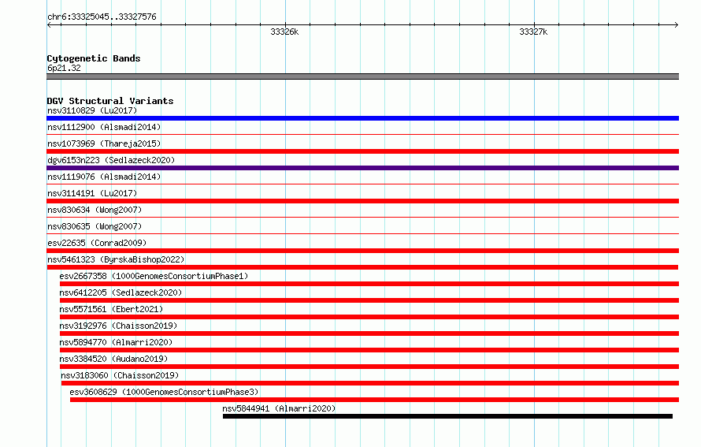
Task: Open the nsv1073969 (Thareja2015) label
Action: pyautogui.click(x=104, y=143)
